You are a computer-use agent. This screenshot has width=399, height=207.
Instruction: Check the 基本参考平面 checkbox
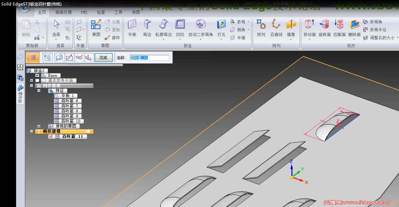37,80
